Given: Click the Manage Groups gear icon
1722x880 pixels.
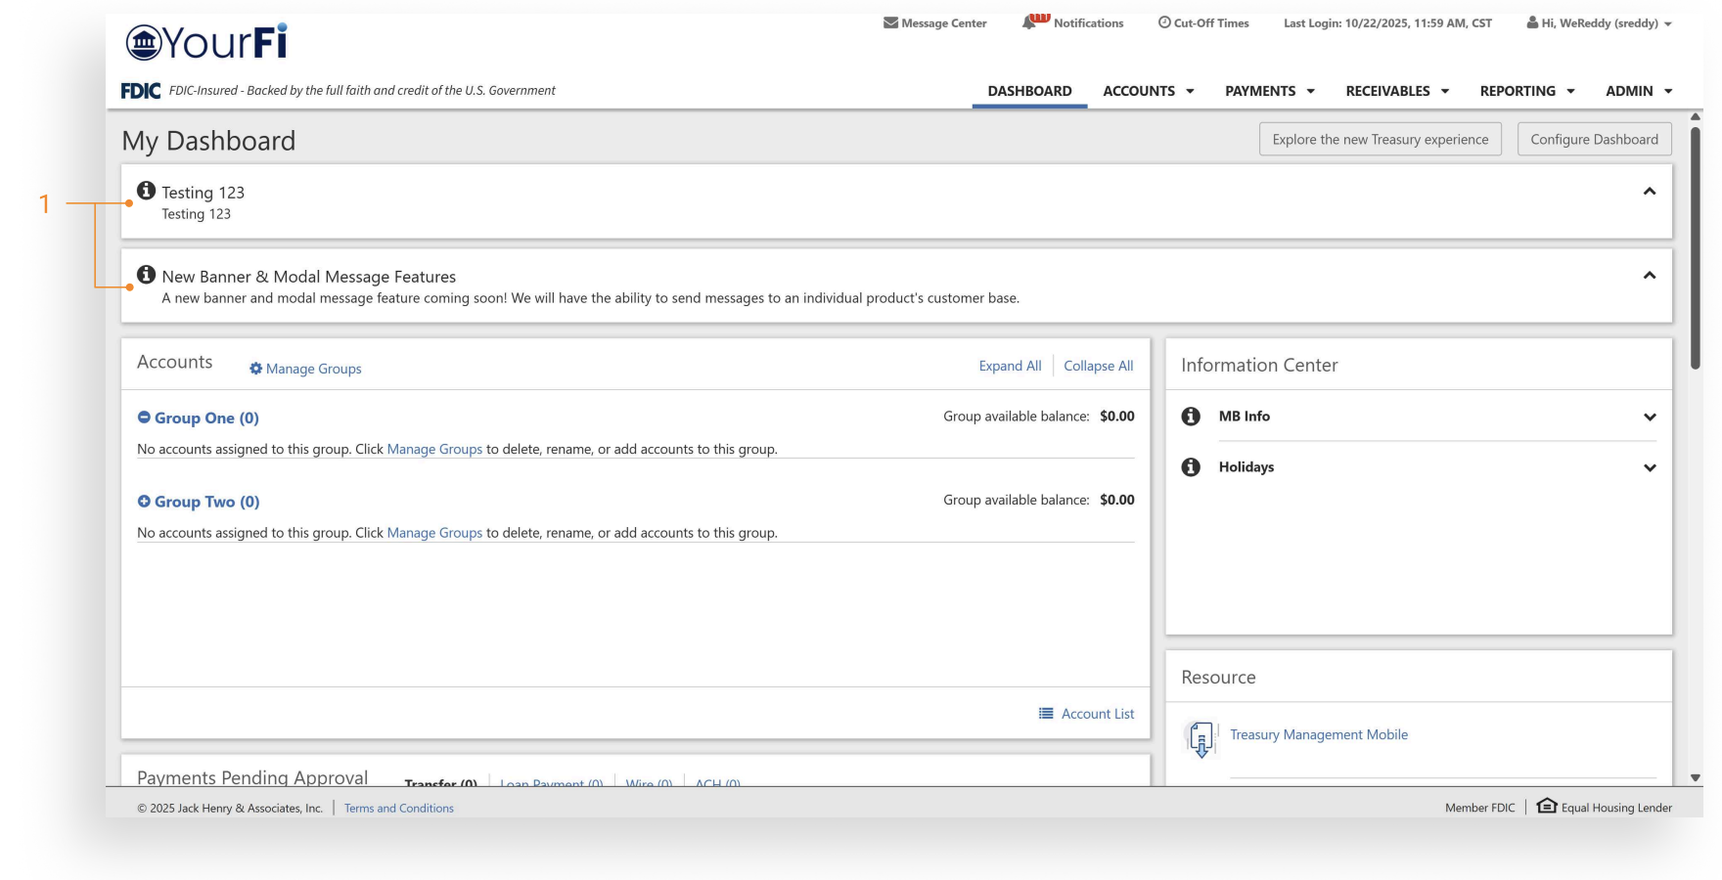Looking at the screenshot, I should point(255,369).
